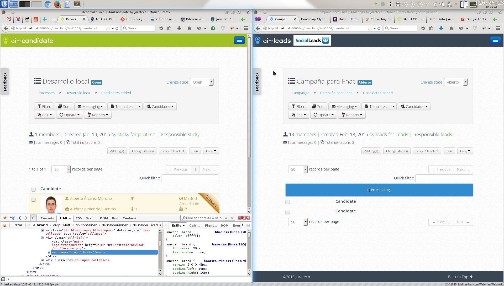Click Filter button in Desarrollo local panel
The height and width of the screenshot is (286, 504).
[x=44, y=107]
